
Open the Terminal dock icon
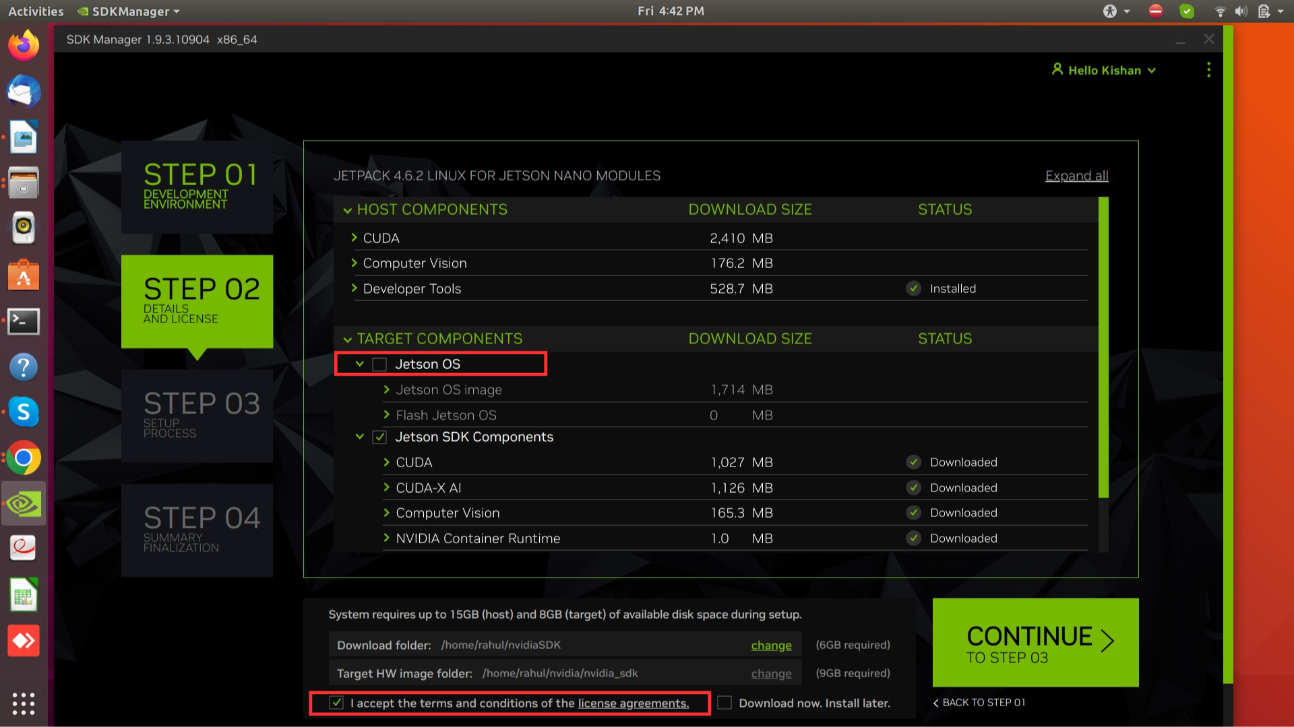(24, 321)
